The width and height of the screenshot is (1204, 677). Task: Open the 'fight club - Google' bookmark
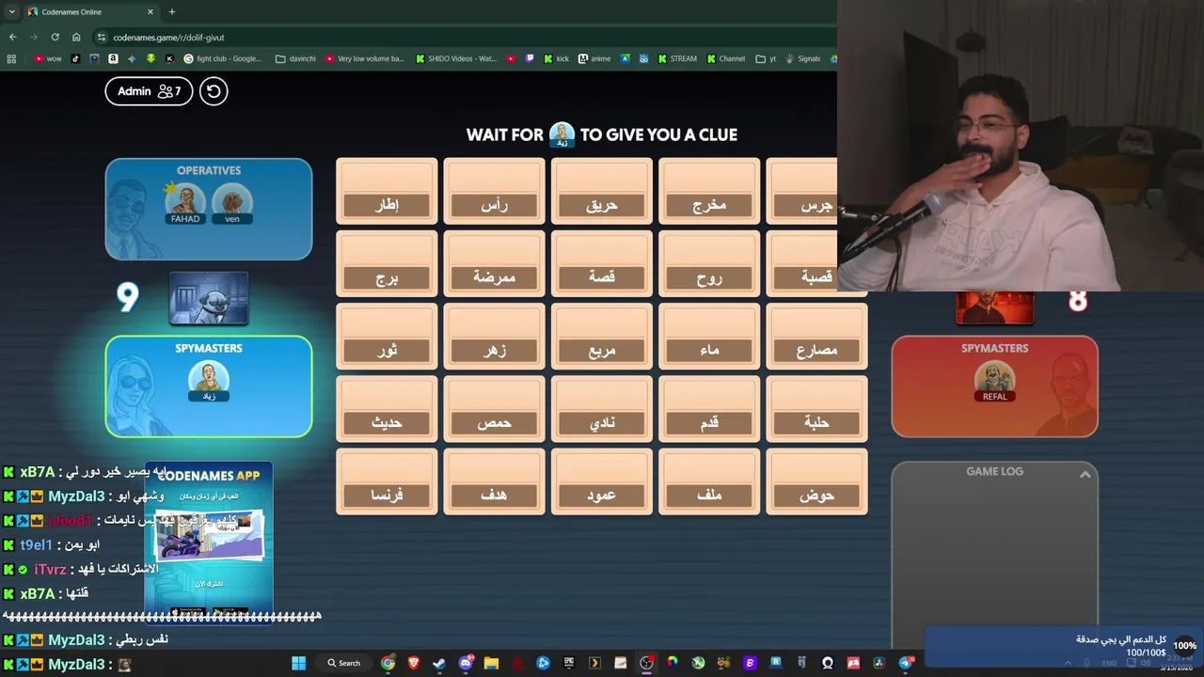223,58
